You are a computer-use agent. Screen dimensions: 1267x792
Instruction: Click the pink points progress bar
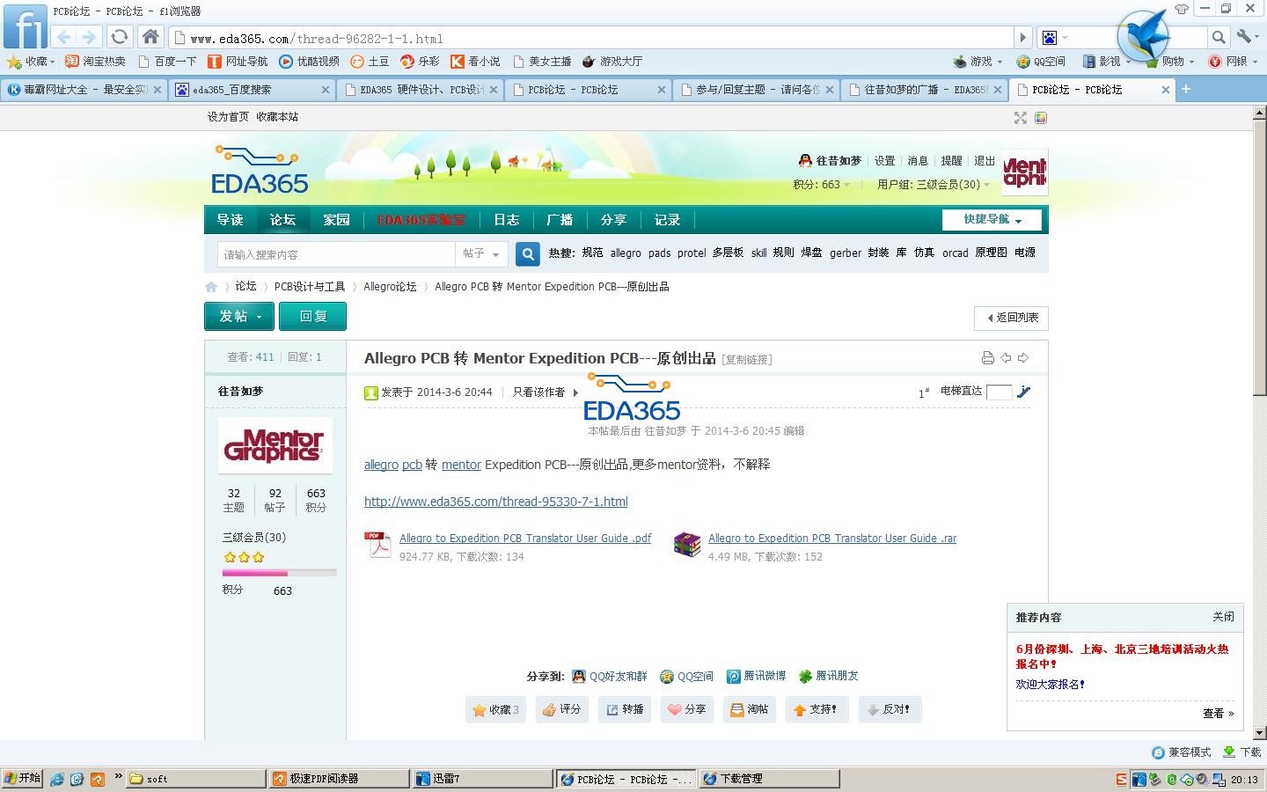coord(280,573)
